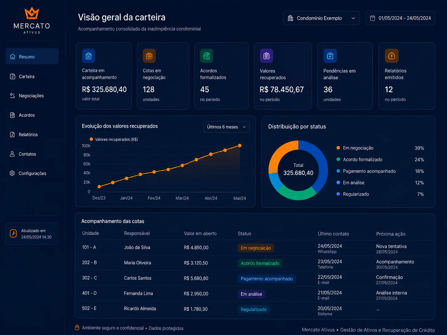Click the R$ 78.450,67 recovered value
Image resolution: width=447 pixels, height=335 pixels.
click(282, 89)
